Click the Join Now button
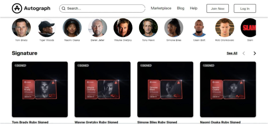 217,9
